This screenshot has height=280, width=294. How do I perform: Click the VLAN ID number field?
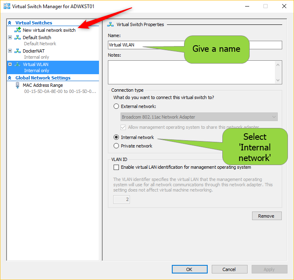tap(121, 199)
